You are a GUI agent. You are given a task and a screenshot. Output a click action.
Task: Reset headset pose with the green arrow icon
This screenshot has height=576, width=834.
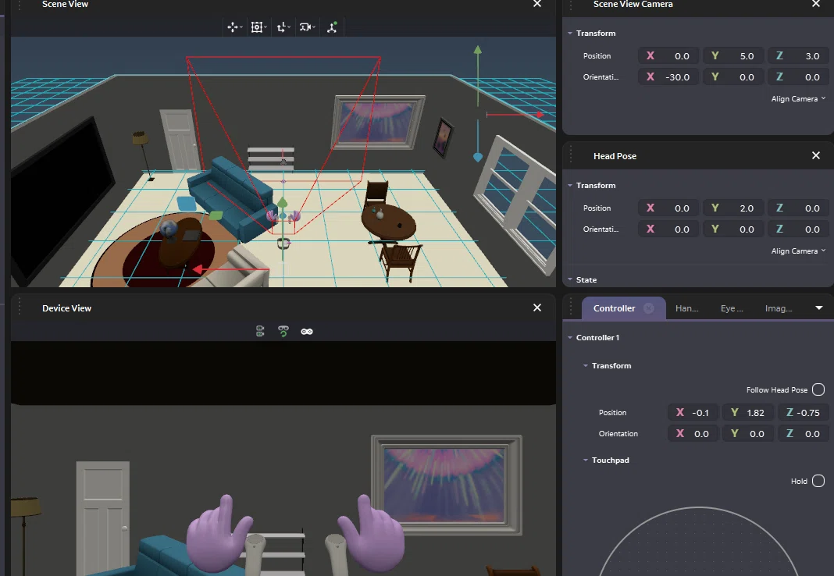(x=283, y=332)
